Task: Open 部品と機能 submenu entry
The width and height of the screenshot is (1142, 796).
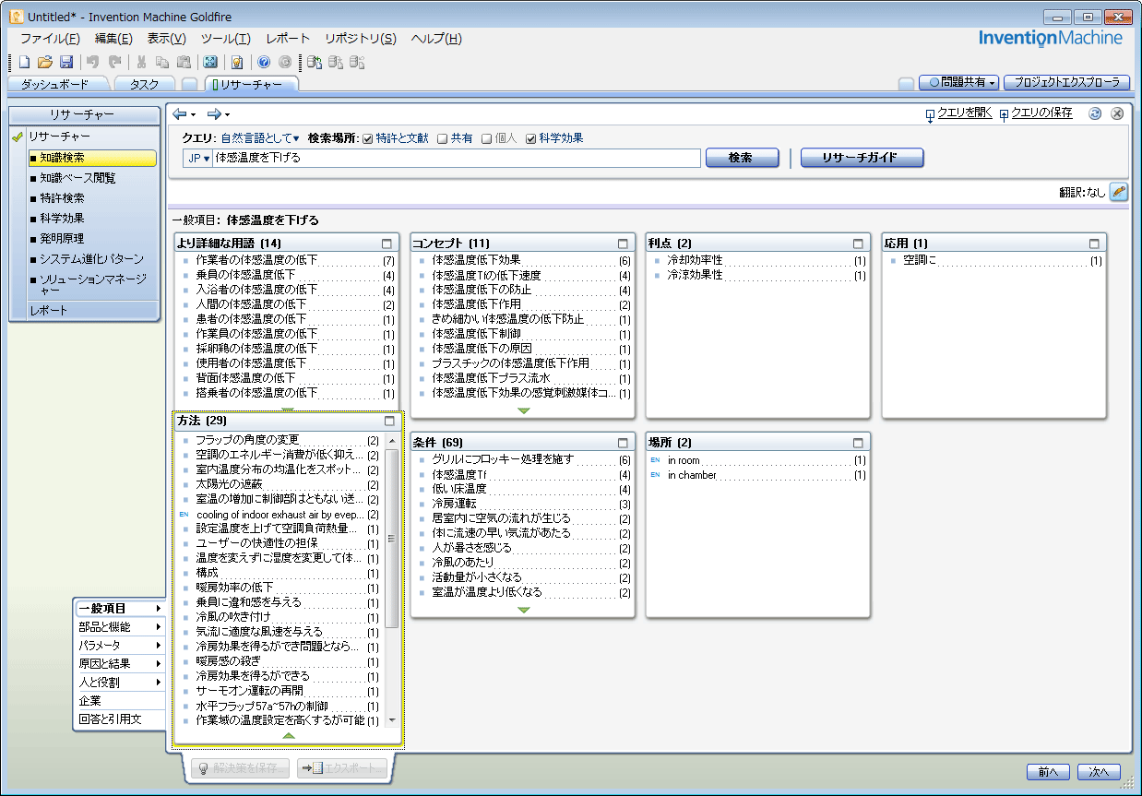Action: pos(120,627)
